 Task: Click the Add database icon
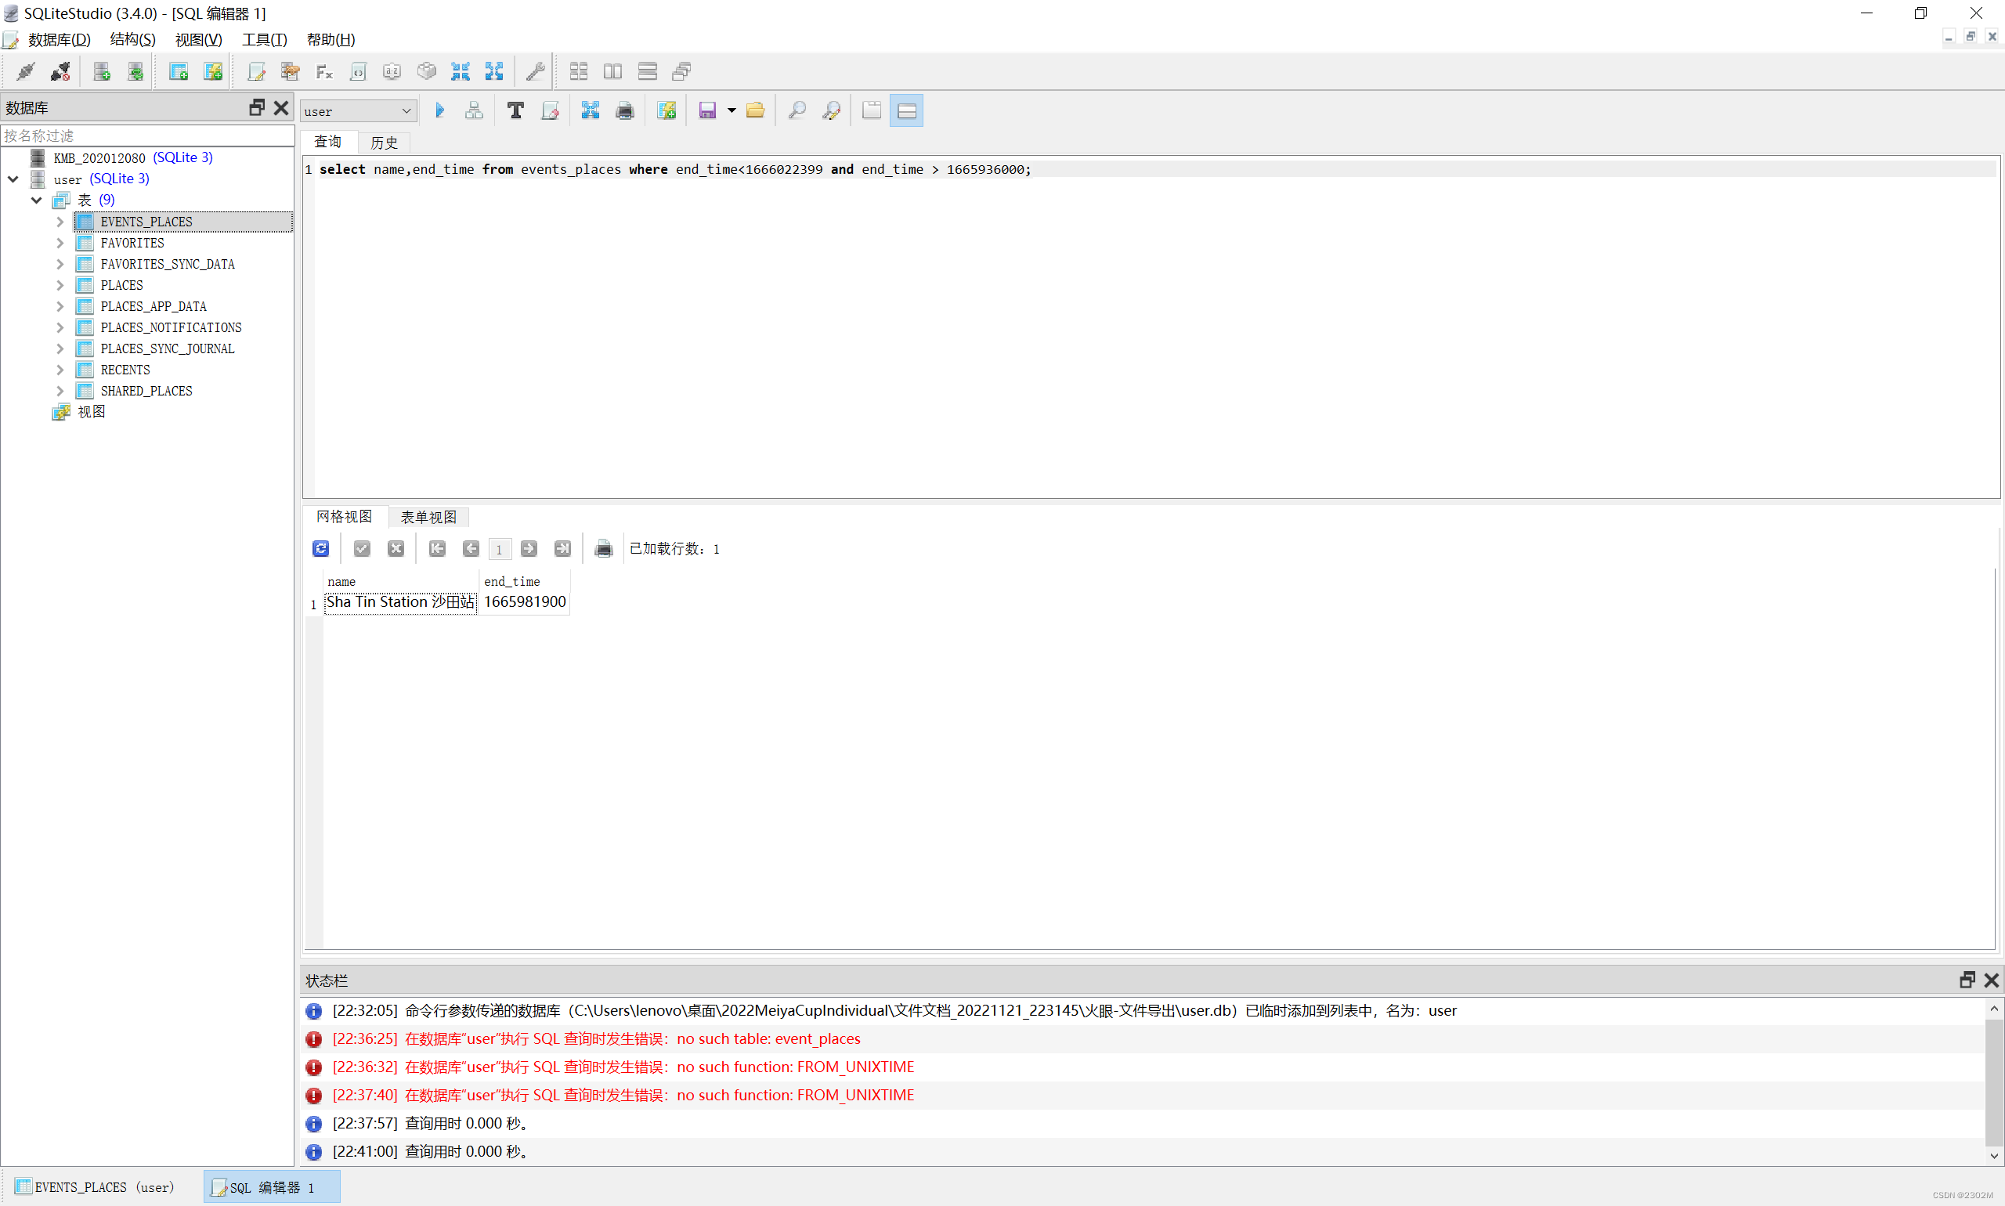point(102,71)
